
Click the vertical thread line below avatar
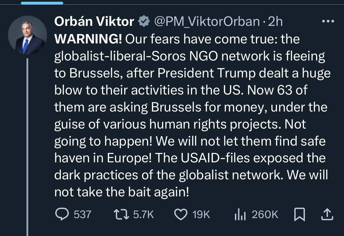27,147
